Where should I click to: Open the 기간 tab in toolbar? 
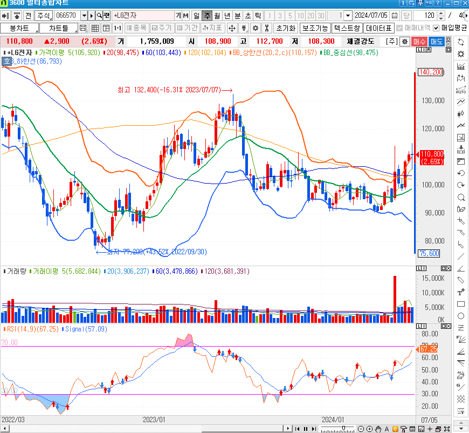tap(188, 28)
